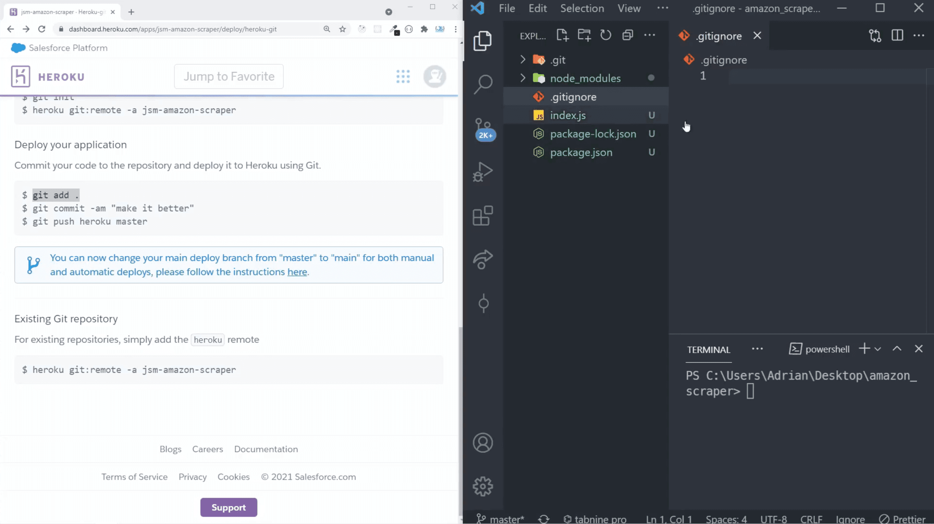934x524 pixels.
Task: Open Heroku app switcher grid icon
Action: point(403,77)
